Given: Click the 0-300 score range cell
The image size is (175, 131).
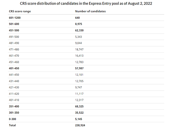Looking at the screenshot, I should click(x=13, y=119).
